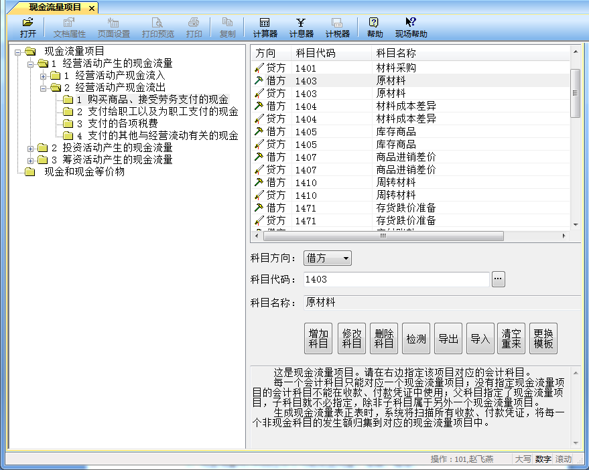Select the 现金和现金等价物 tree item
The width and height of the screenshot is (589, 470).
[x=84, y=172]
